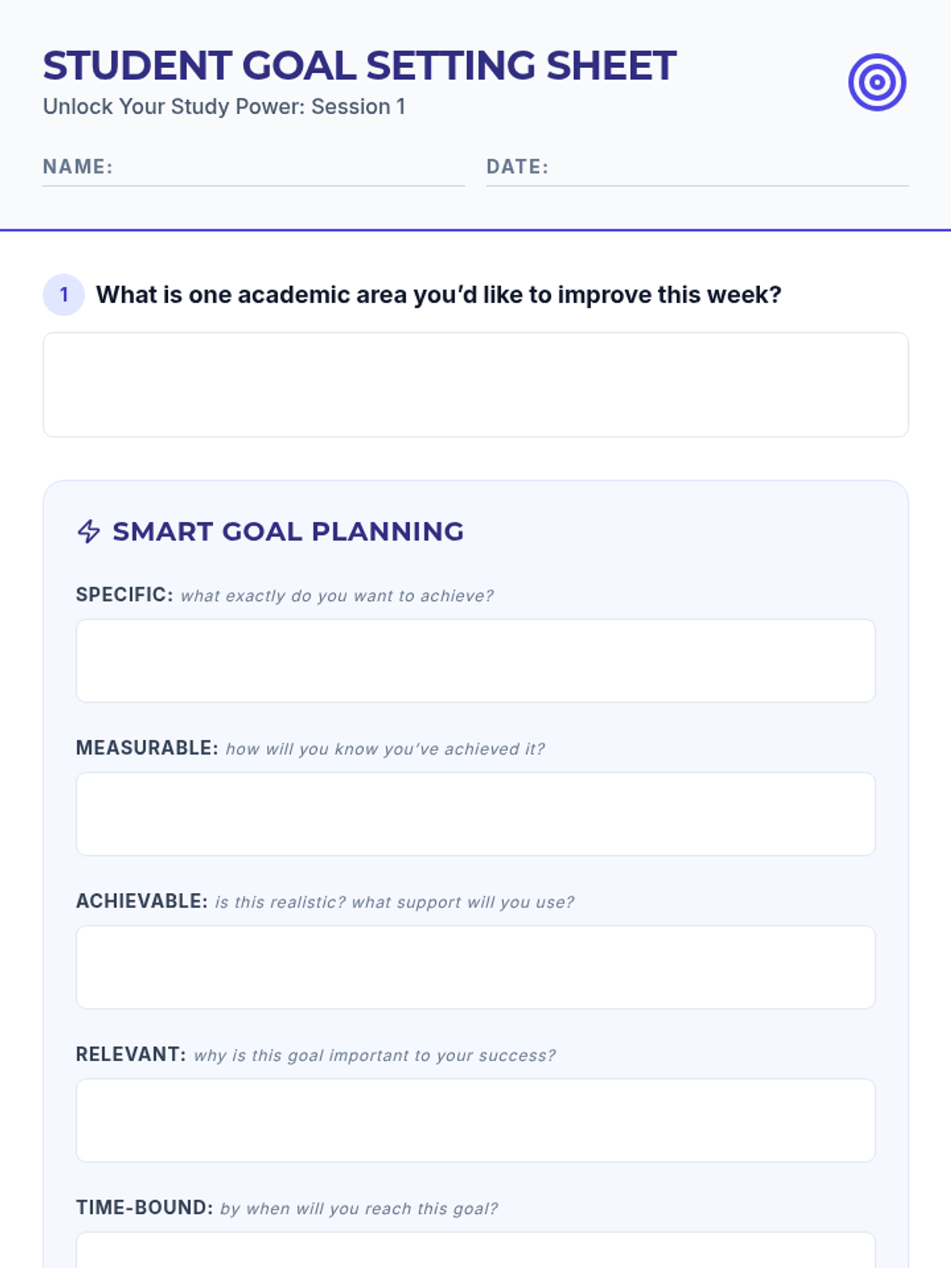
Task: Click the Student Goal Setting Sheet title
Action: click(359, 66)
